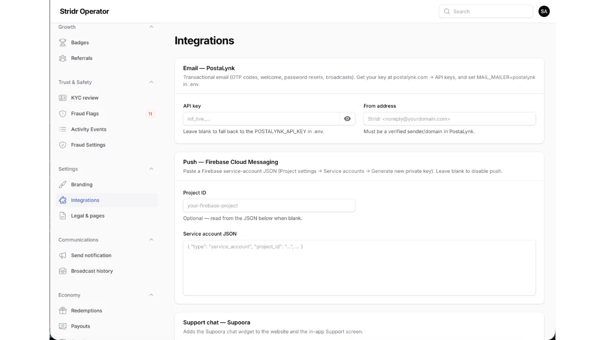Click the Service account JSON textarea
Image resolution: width=605 pixels, height=340 pixels.
pyautogui.click(x=359, y=268)
